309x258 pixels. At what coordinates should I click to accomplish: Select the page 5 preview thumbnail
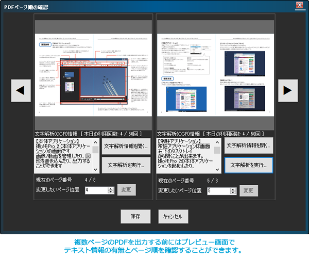(x=216, y=75)
